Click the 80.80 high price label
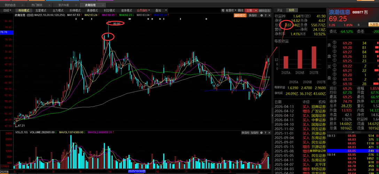Viewport: 379px width, 174px height. [117, 23]
